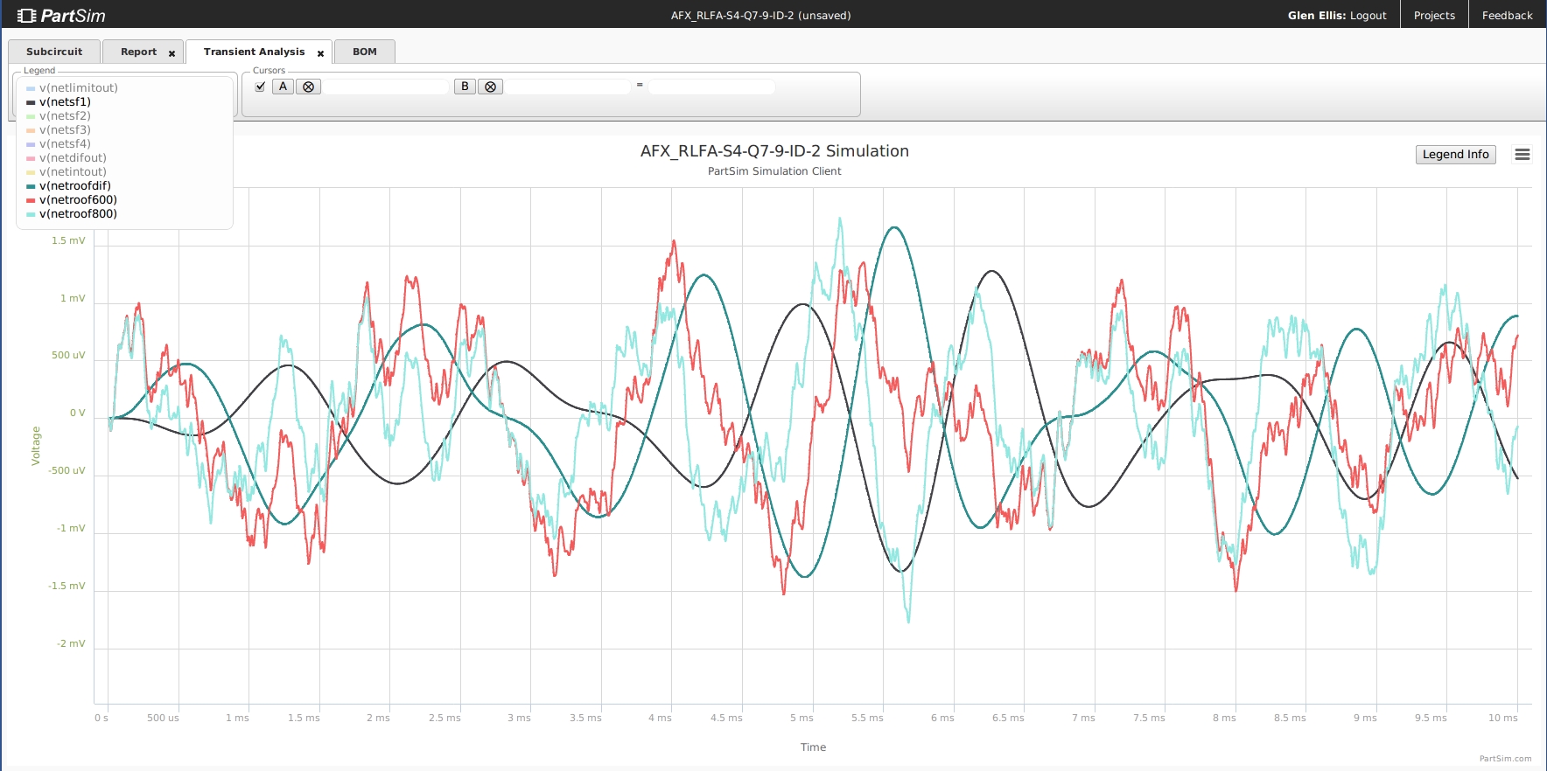Clear cursor A with its circle-x icon

308,87
